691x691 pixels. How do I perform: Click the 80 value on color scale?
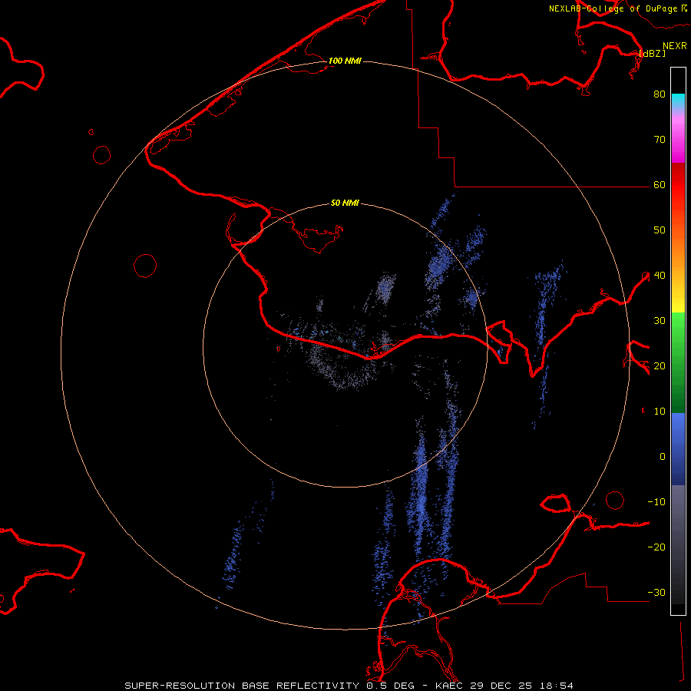[660, 94]
